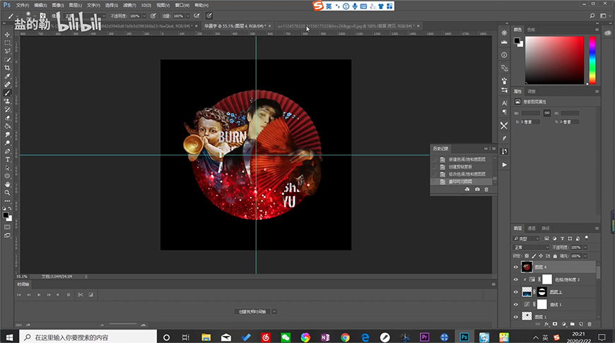
Task: Select the Healing Brush tool
Action: pyautogui.click(x=7, y=84)
